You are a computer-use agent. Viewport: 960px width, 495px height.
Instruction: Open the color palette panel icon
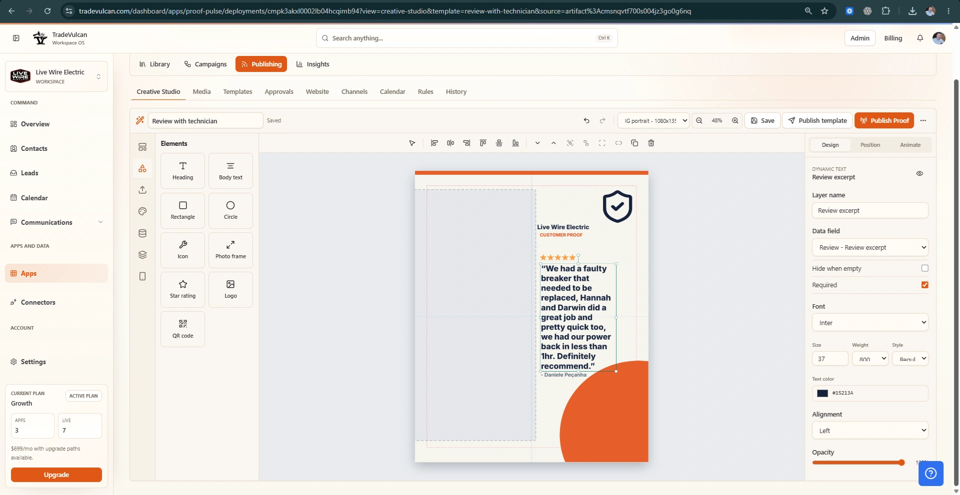coord(142,211)
